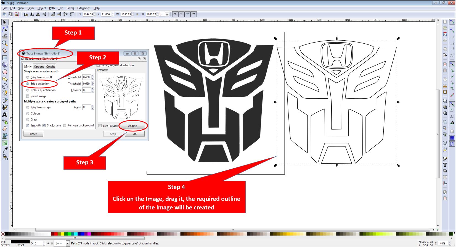This screenshot has width=456, height=247.
Task: Select the Spiral tool
Action: 5,86
